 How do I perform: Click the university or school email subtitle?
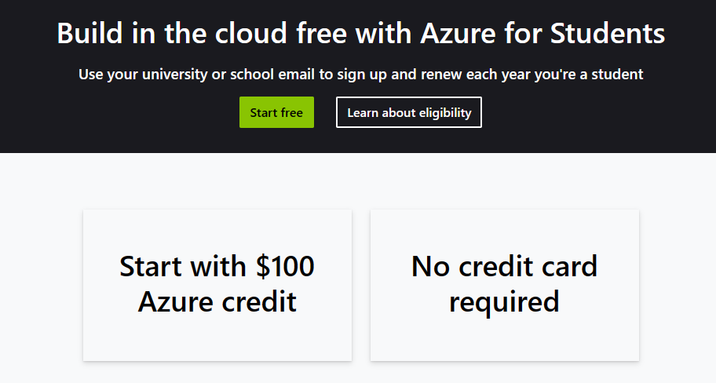[360, 74]
